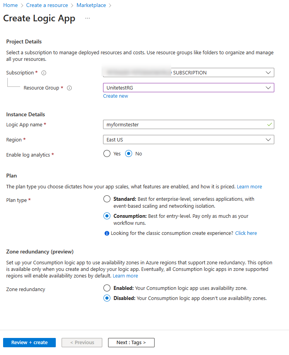This screenshot has height=355, width=289.
Task: Open Create a resource from breadcrumb
Action: pyautogui.click(x=47, y=5)
